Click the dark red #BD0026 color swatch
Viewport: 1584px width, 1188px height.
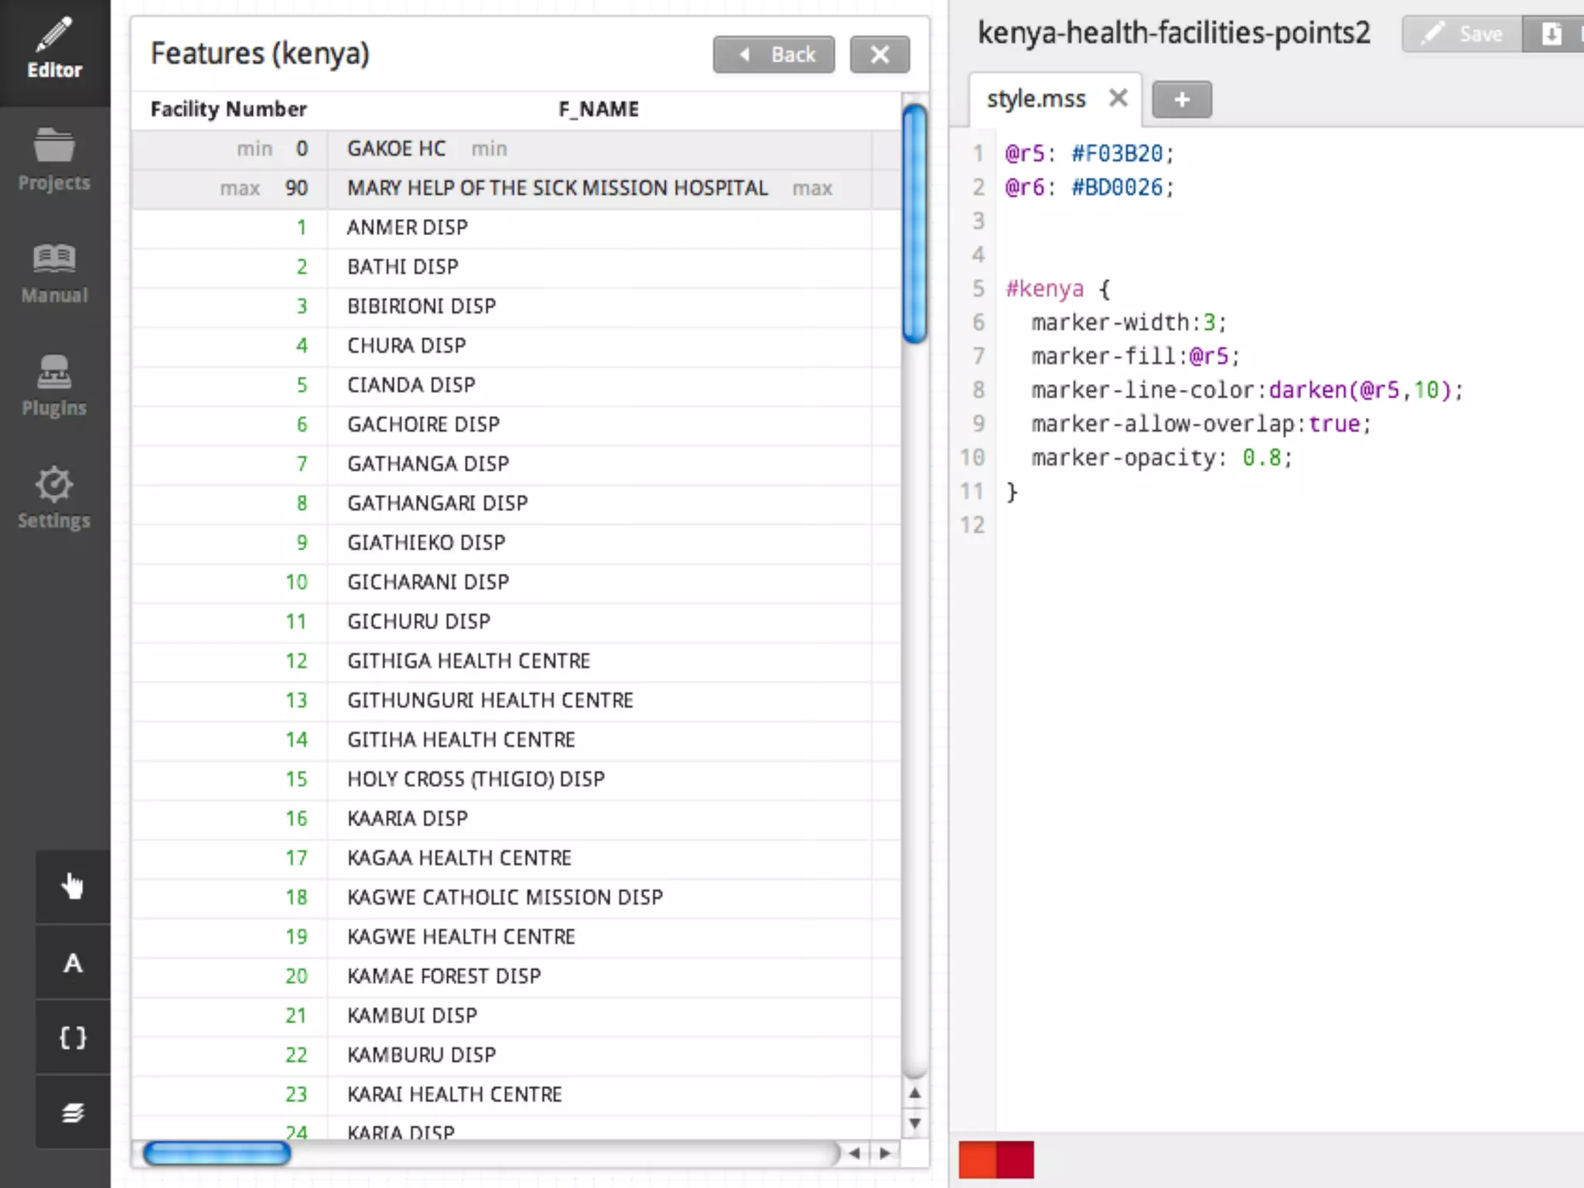1016,1159
